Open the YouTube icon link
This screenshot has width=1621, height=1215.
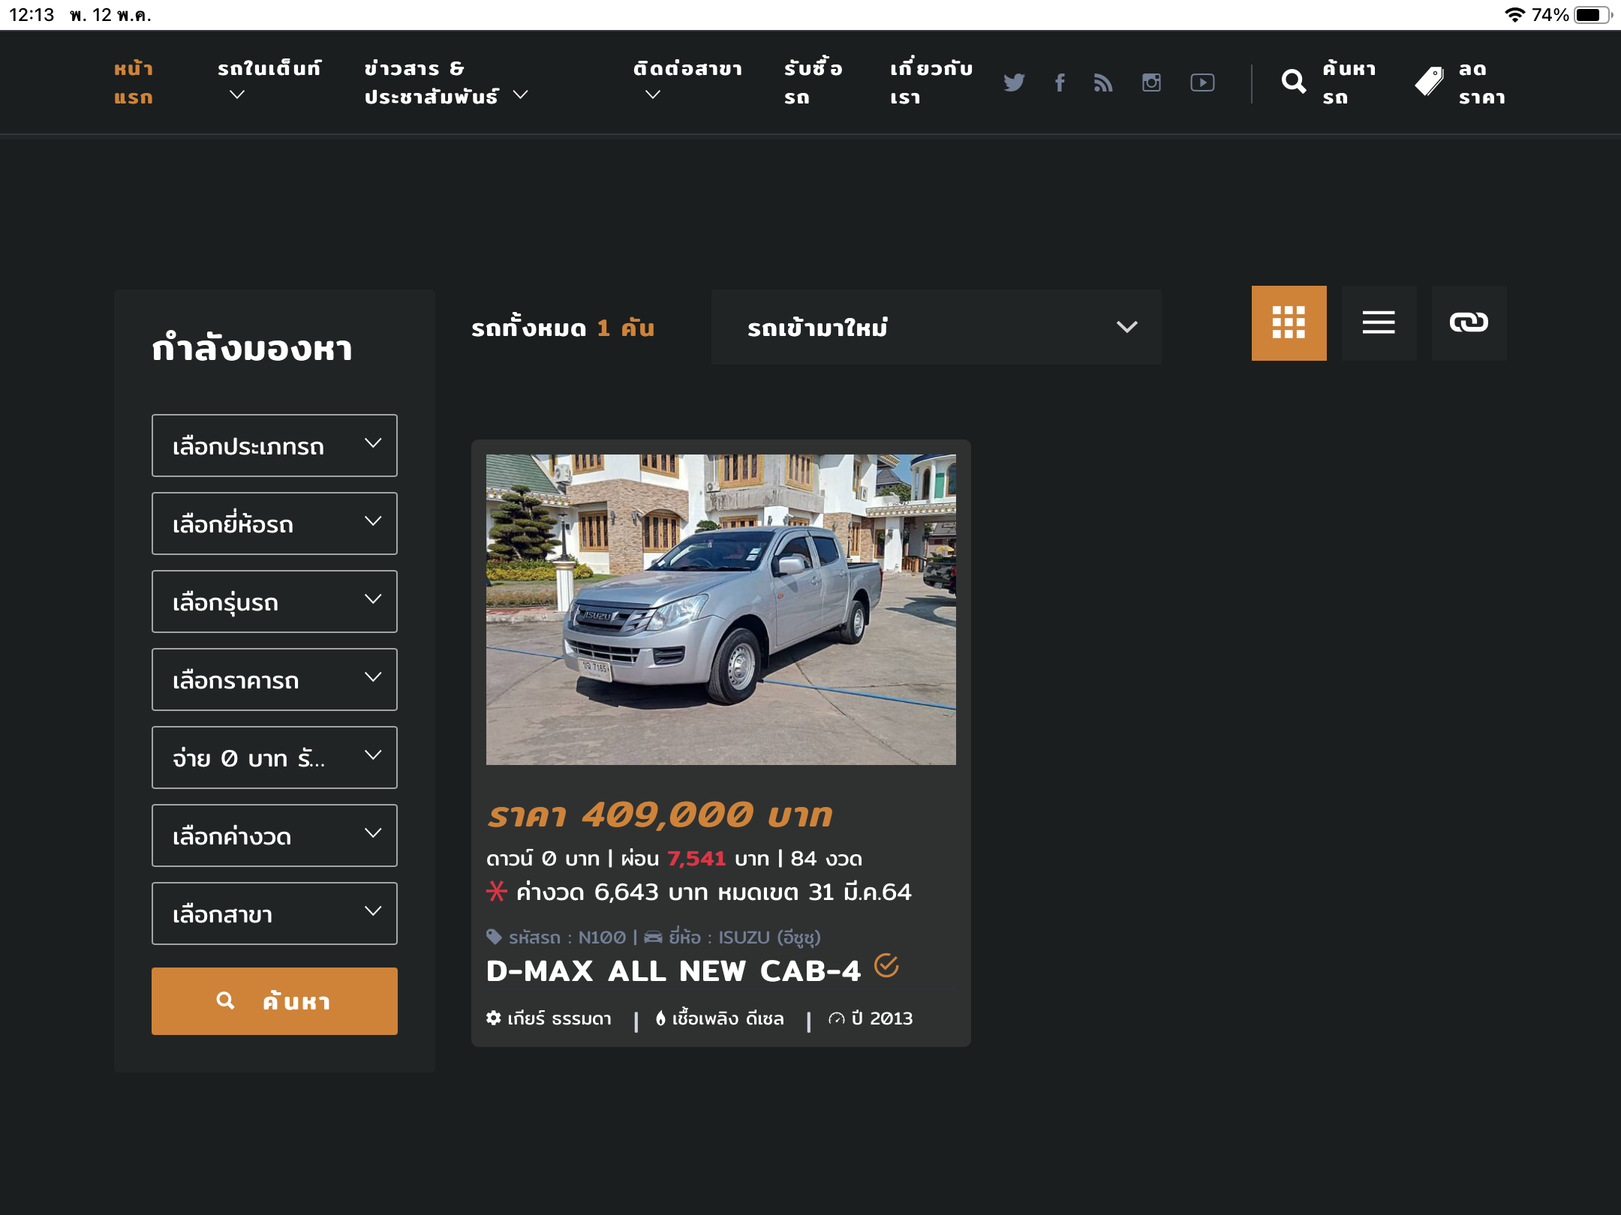tap(1202, 82)
